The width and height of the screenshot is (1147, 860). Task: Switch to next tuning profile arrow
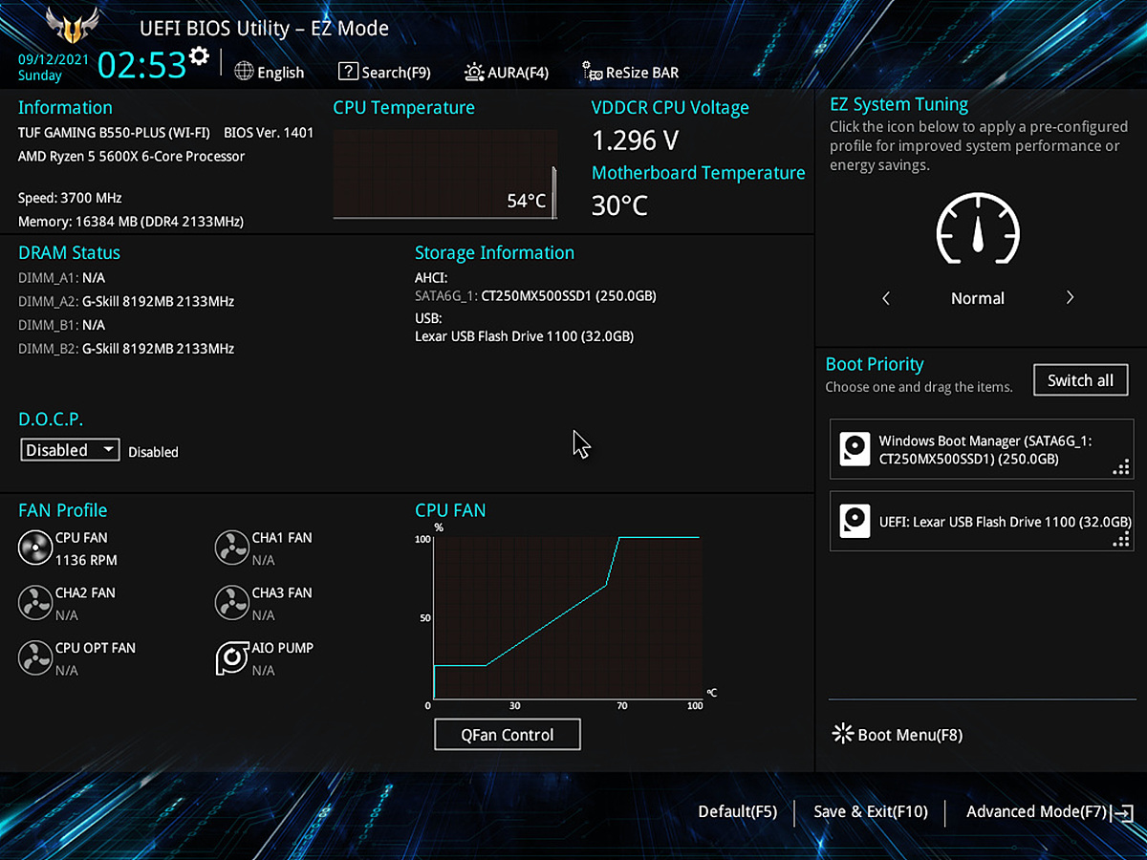(1070, 298)
